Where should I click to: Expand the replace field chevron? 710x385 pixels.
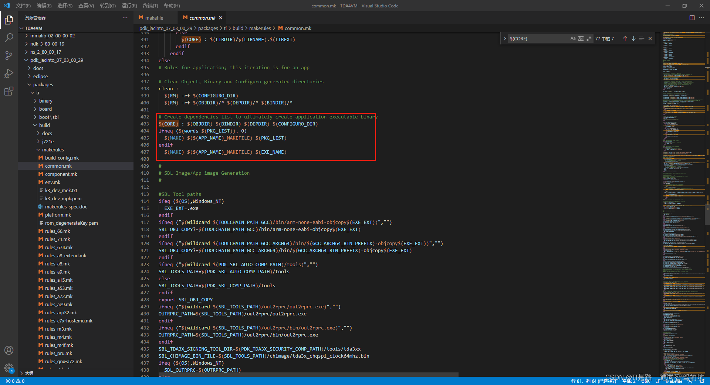(x=505, y=38)
